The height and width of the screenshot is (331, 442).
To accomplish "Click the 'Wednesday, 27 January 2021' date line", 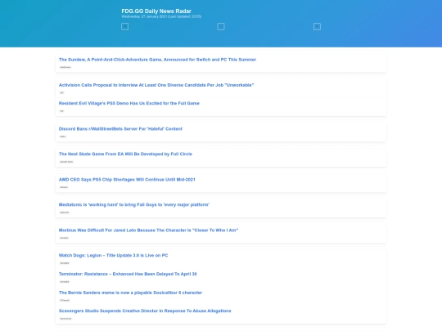I will coord(161,16).
